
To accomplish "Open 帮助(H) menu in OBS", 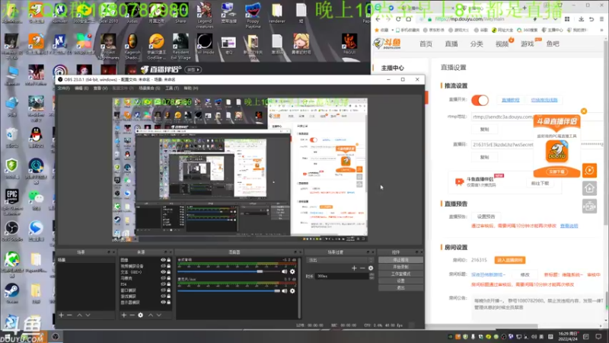I will point(191,88).
